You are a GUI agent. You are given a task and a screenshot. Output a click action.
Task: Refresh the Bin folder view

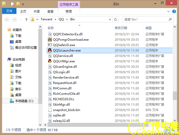[115, 19]
